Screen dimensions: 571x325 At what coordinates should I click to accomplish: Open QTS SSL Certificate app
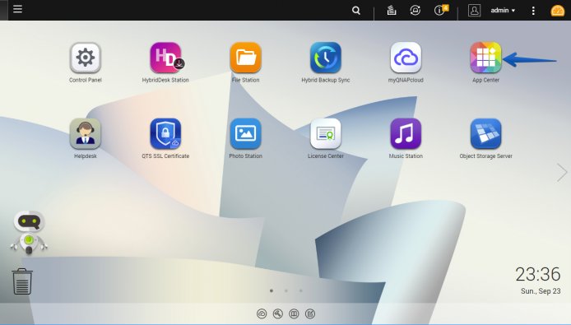165,133
